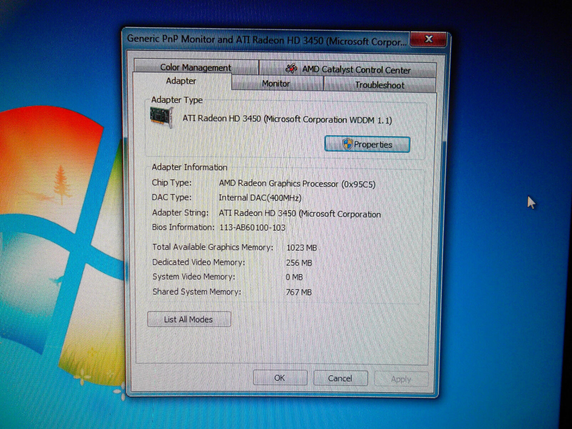Image resolution: width=572 pixels, height=429 pixels.
Task: Click the Adapter String value text
Action: (x=300, y=214)
